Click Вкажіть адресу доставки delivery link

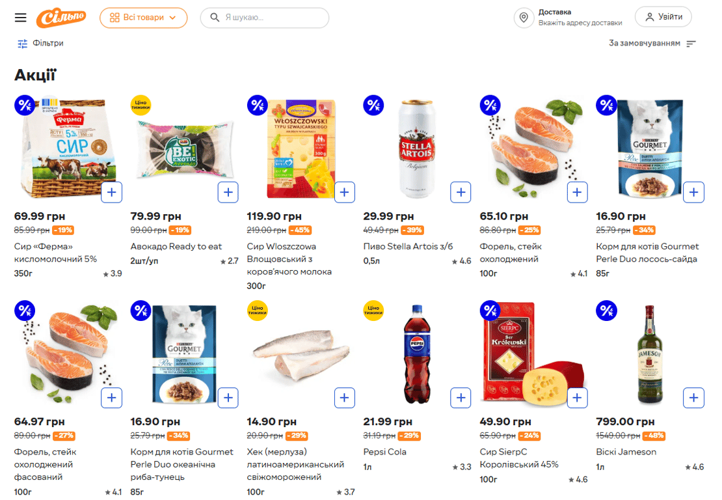coord(580,23)
